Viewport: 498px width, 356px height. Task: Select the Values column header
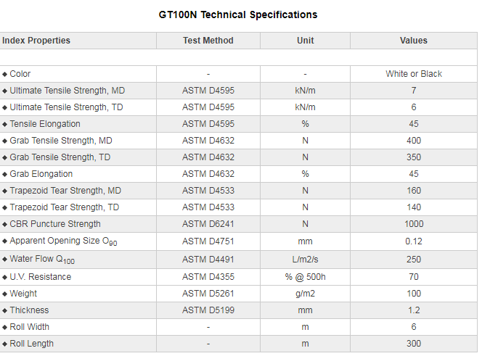coord(414,41)
